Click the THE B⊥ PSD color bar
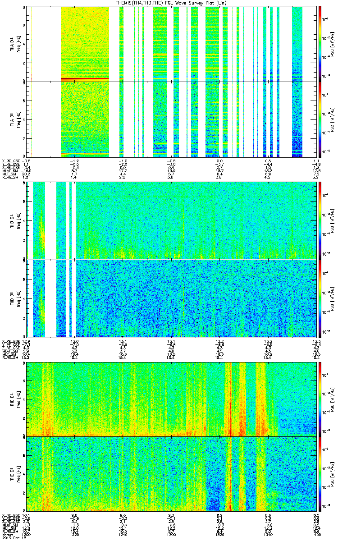338x541 pixels. pos(320,399)
